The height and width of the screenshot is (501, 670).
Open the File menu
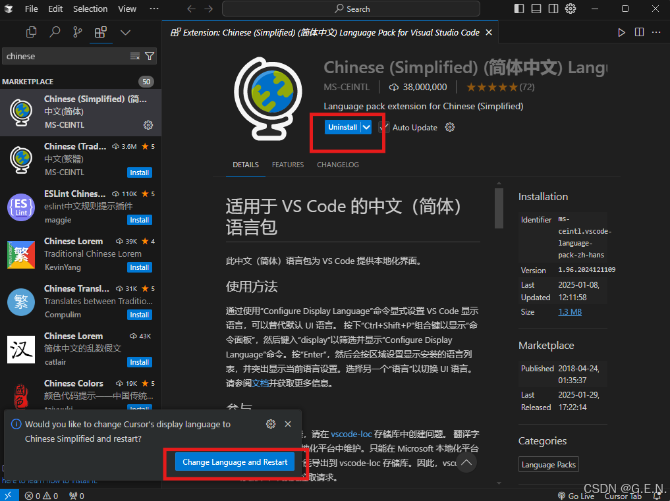(x=31, y=9)
